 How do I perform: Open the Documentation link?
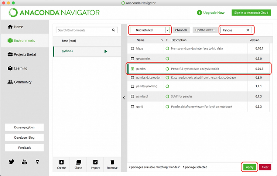[24, 127]
